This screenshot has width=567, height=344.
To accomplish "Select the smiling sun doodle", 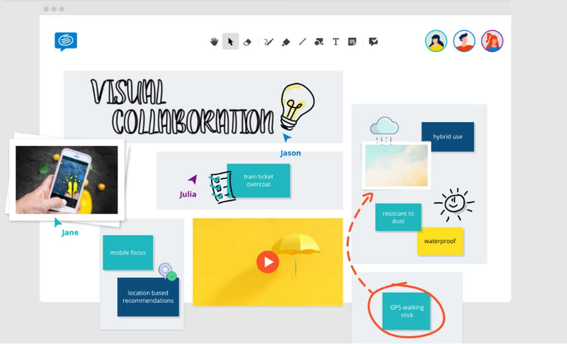I will (x=455, y=204).
